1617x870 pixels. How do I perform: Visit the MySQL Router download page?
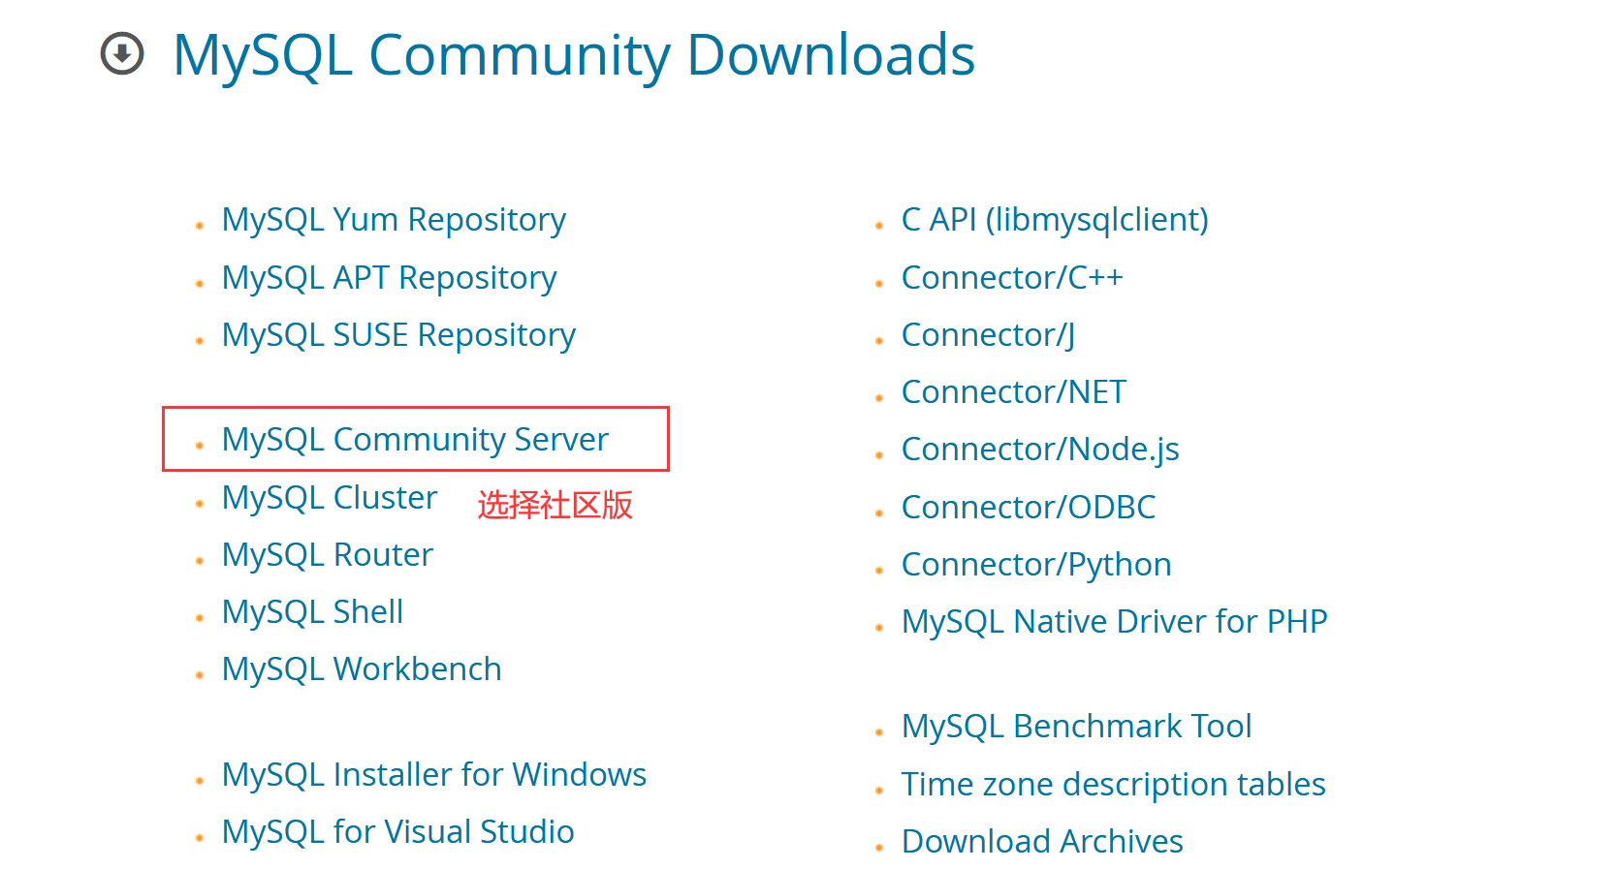coord(328,555)
